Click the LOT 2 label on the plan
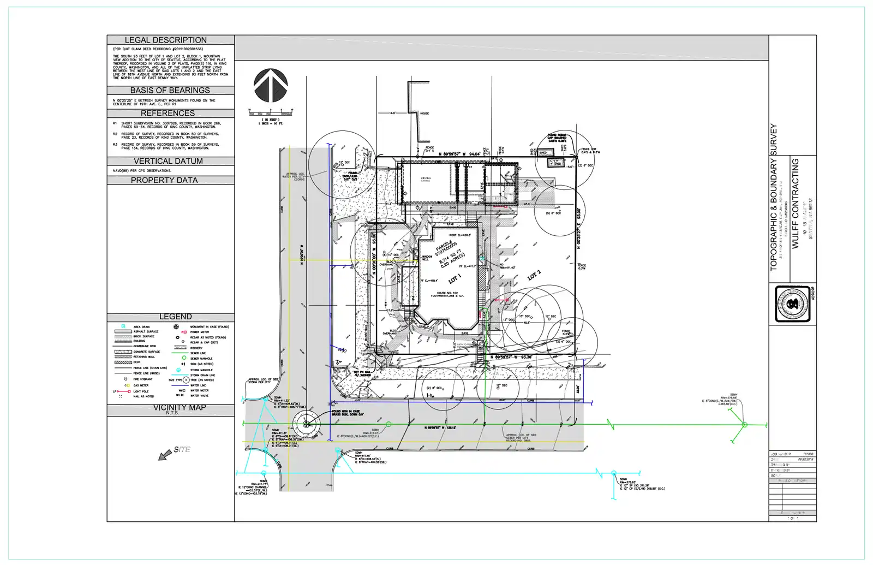The image size is (873, 565). [534, 276]
